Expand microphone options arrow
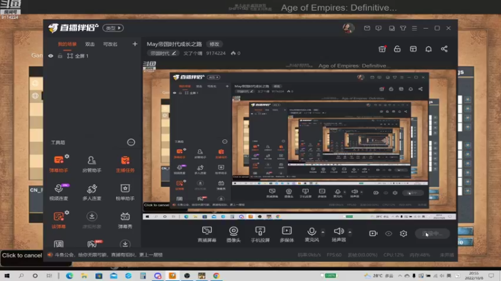The height and width of the screenshot is (281, 501). point(323,232)
